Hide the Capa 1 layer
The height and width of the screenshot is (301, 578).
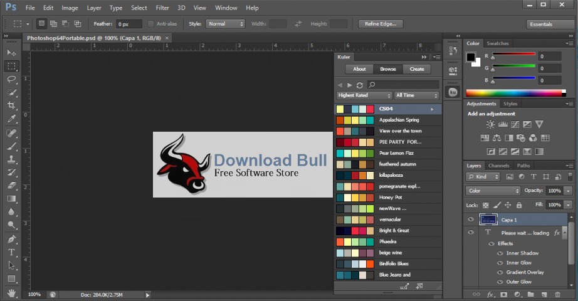pyautogui.click(x=471, y=219)
